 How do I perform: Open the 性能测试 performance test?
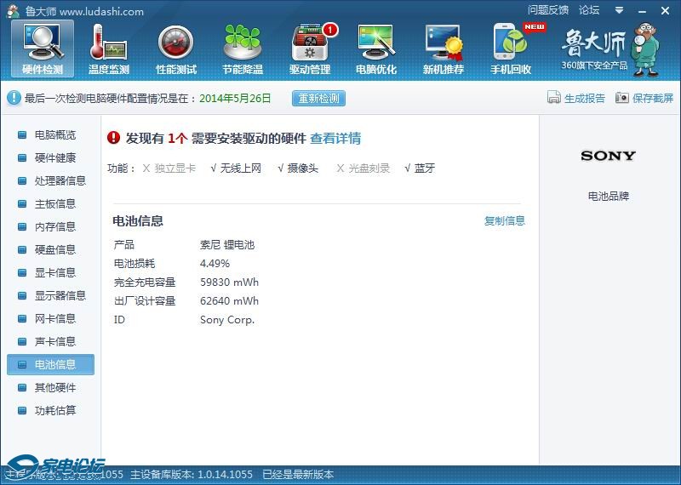click(x=176, y=48)
